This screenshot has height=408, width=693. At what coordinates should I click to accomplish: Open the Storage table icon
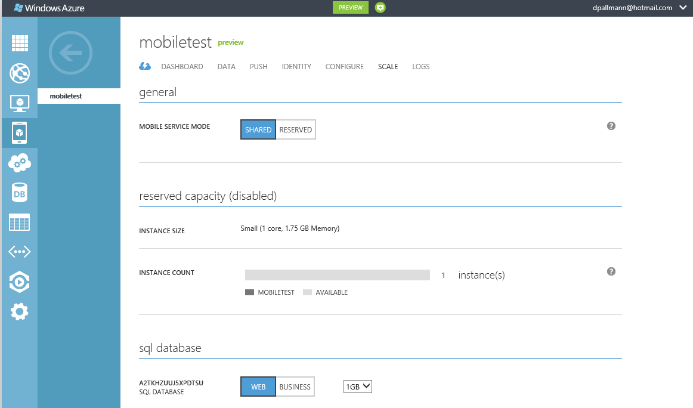click(20, 222)
